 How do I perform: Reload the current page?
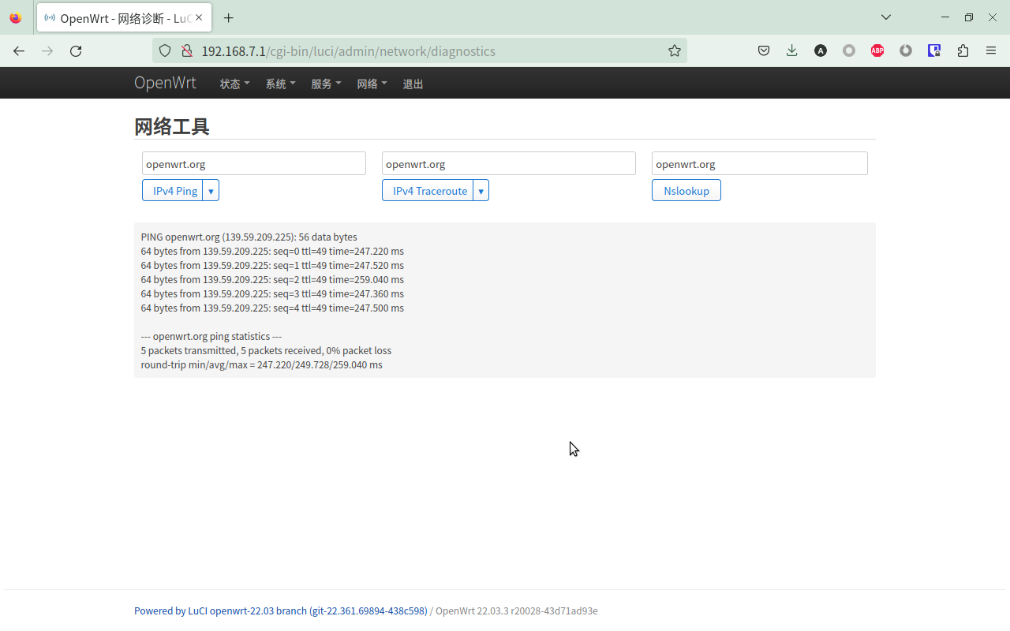coord(76,50)
